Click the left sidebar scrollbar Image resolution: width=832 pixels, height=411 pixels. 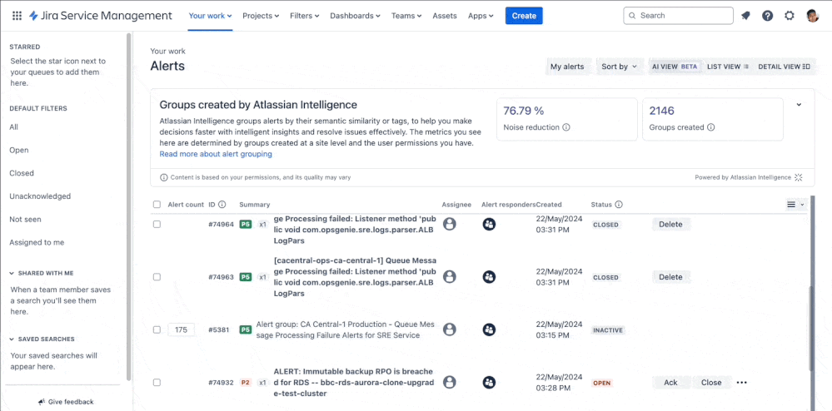tap(128, 207)
